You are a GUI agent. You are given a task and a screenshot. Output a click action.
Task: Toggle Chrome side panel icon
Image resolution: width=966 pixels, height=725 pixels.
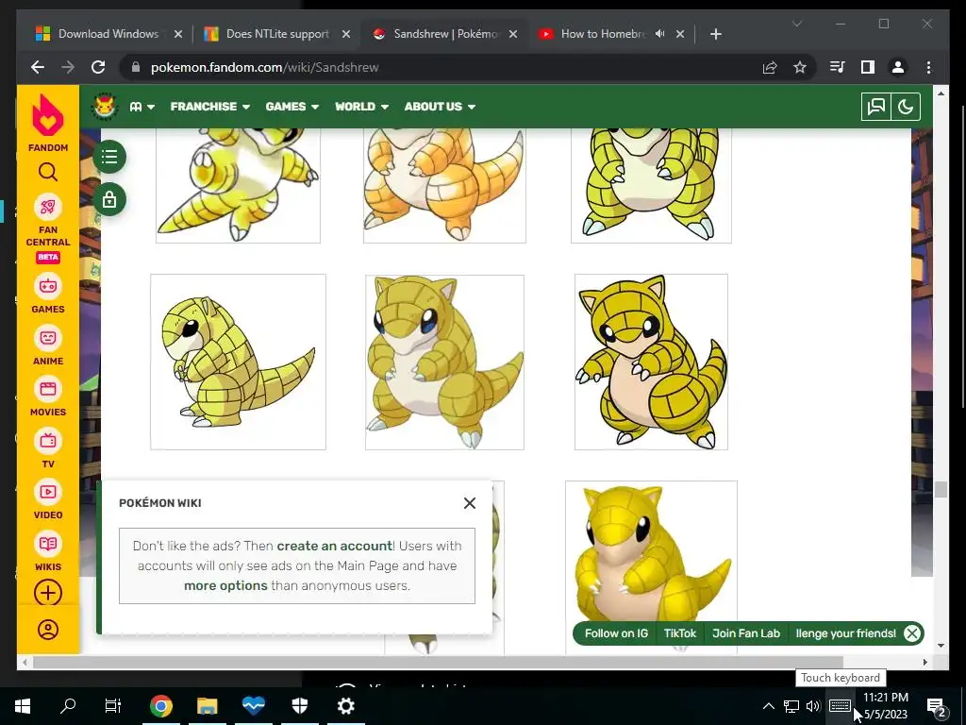click(x=868, y=67)
